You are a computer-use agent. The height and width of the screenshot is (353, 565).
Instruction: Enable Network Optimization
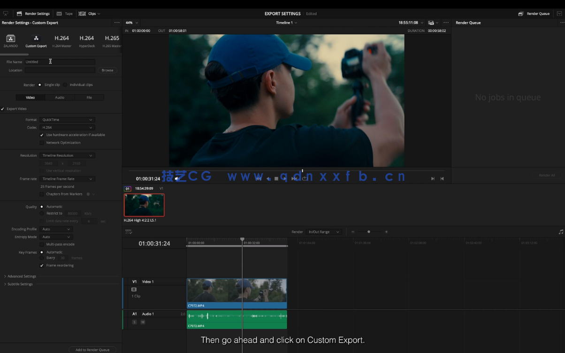coord(41,143)
